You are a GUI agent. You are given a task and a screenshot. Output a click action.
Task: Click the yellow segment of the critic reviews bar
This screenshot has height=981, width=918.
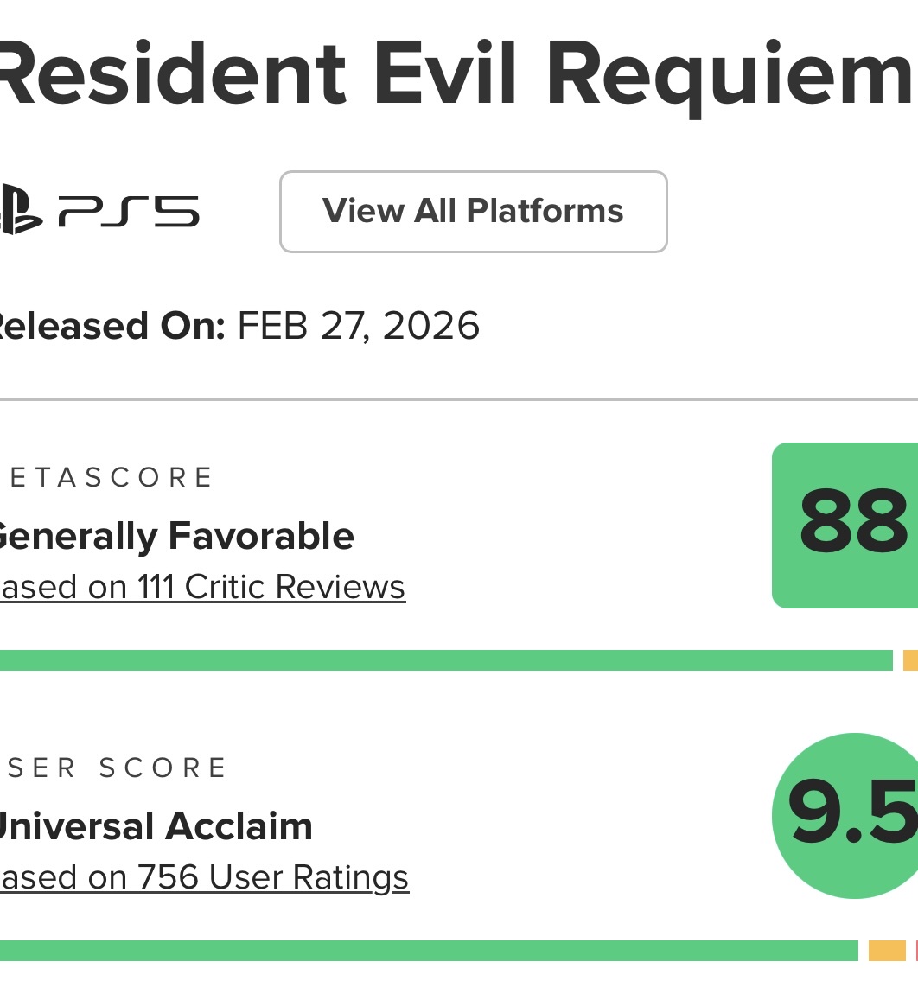click(x=909, y=660)
